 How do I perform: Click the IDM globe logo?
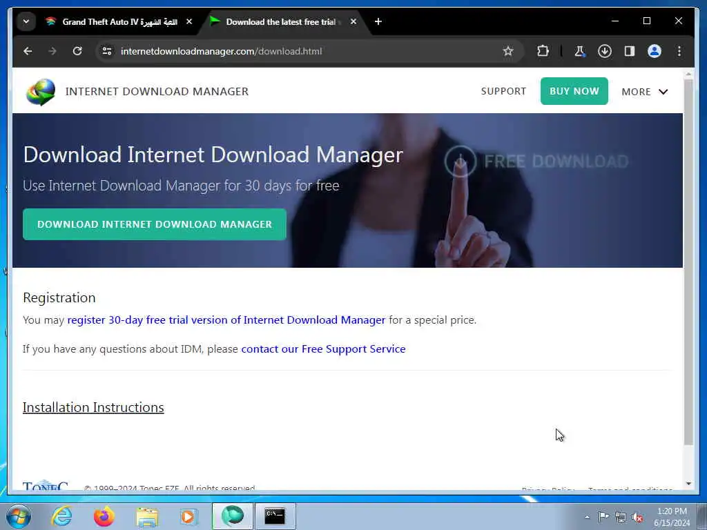click(x=41, y=92)
